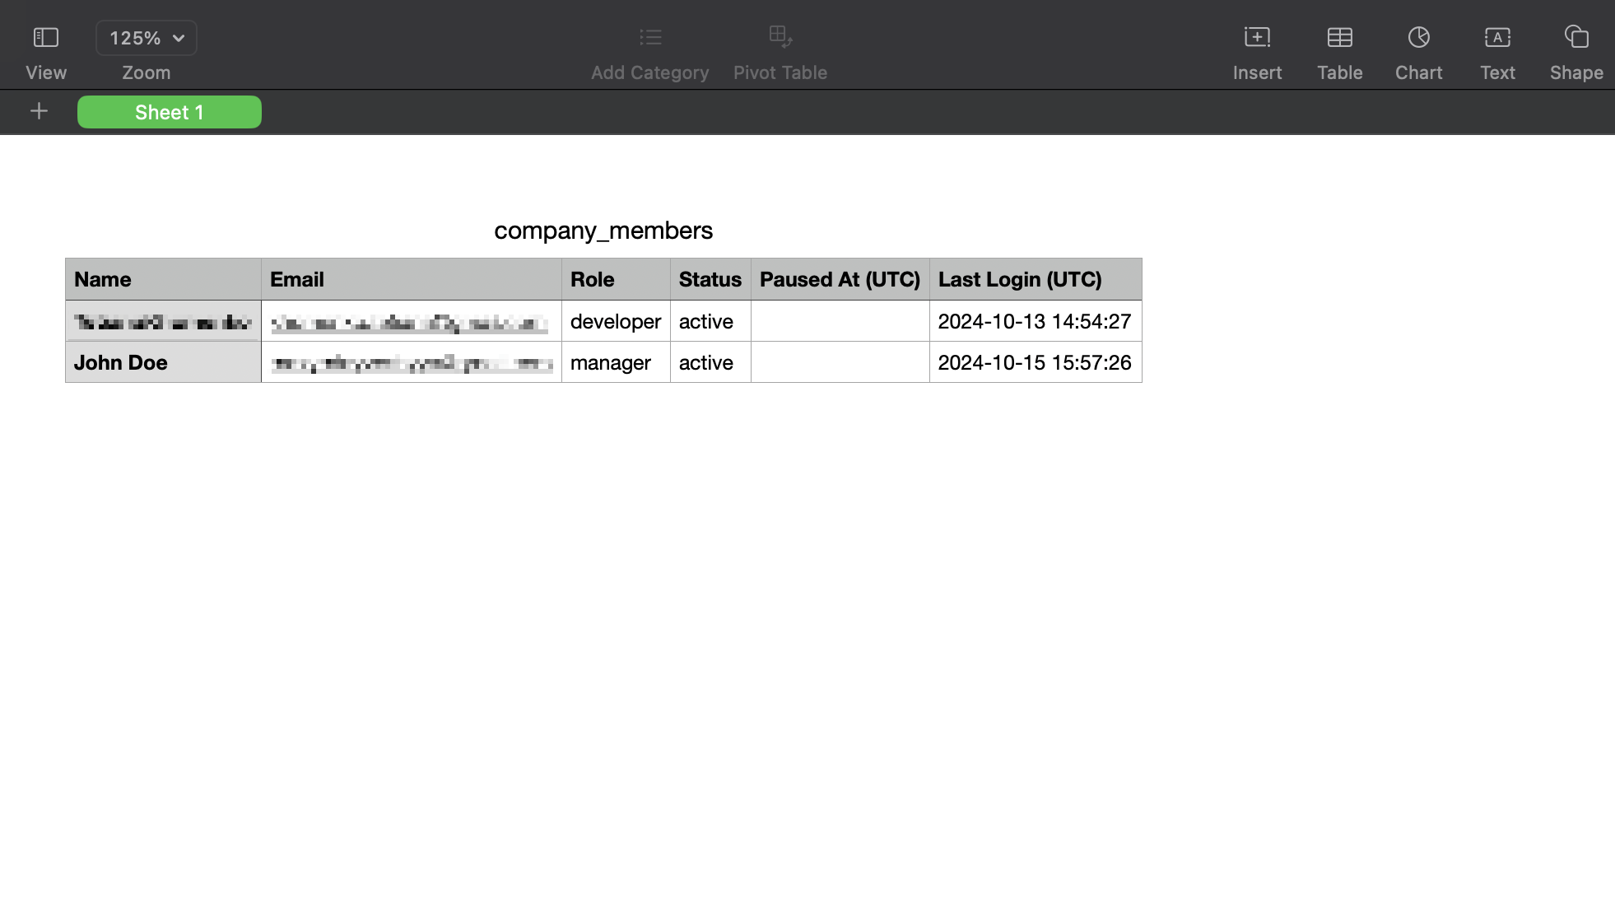The image size is (1615, 909).
Task: Open the Pivot Table menu
Action: (780, 51)
